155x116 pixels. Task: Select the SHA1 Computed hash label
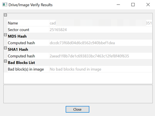tap(21, 56)
